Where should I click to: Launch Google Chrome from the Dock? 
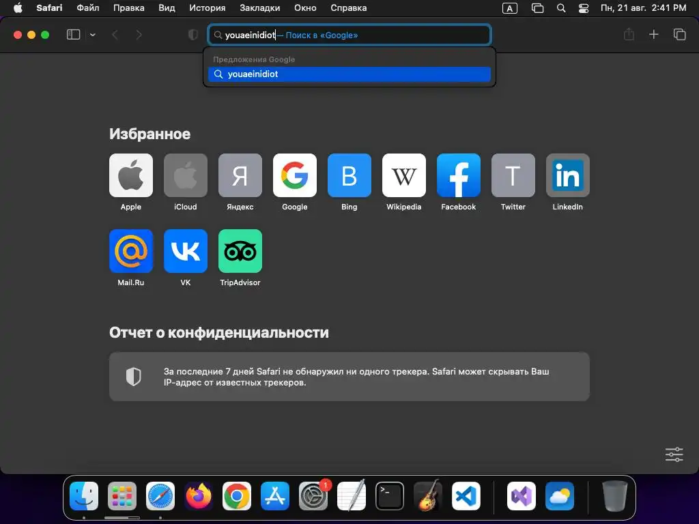coord(237,496)
